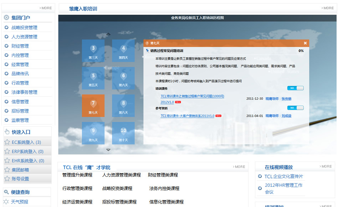Select day 7 第七天 tile
Screen dimensions: 338x207
pos(93,106)
